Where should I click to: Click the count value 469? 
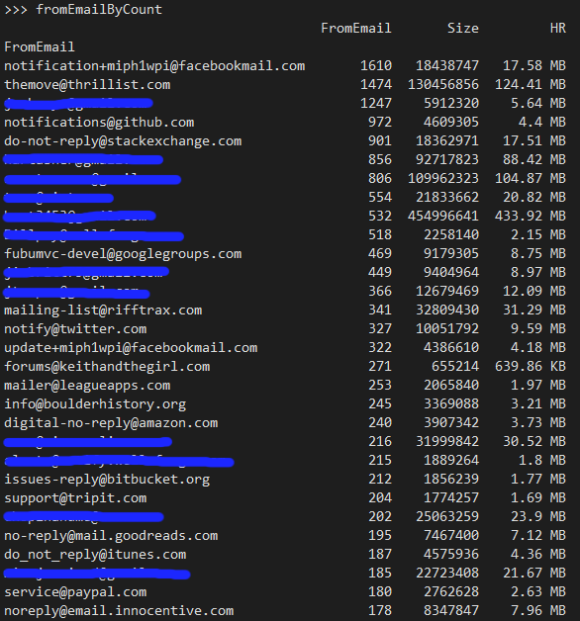pos(380,254)
